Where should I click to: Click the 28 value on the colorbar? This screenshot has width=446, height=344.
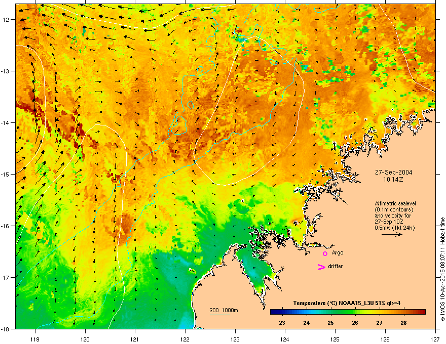tap(403, 323)
